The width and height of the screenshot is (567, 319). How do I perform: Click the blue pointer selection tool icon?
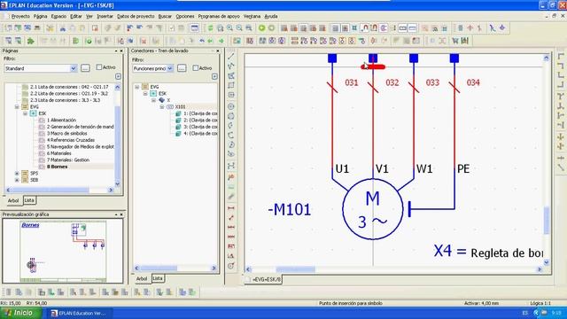[x=493, y=27]
